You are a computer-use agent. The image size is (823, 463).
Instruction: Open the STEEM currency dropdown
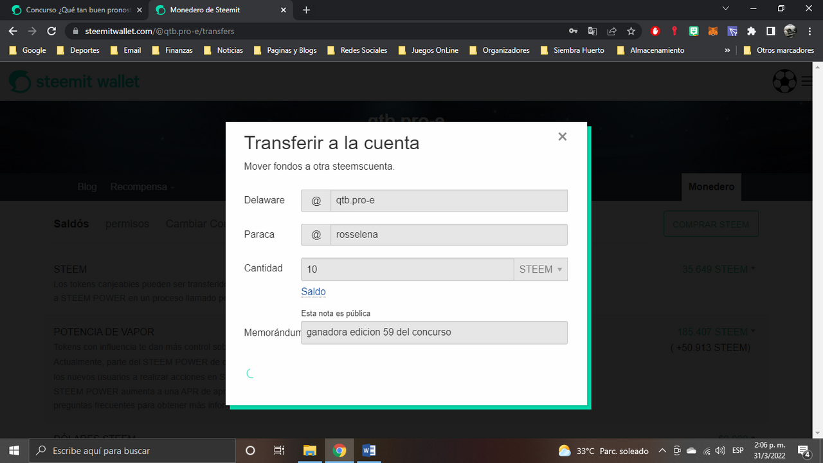(x=541, y=269)
